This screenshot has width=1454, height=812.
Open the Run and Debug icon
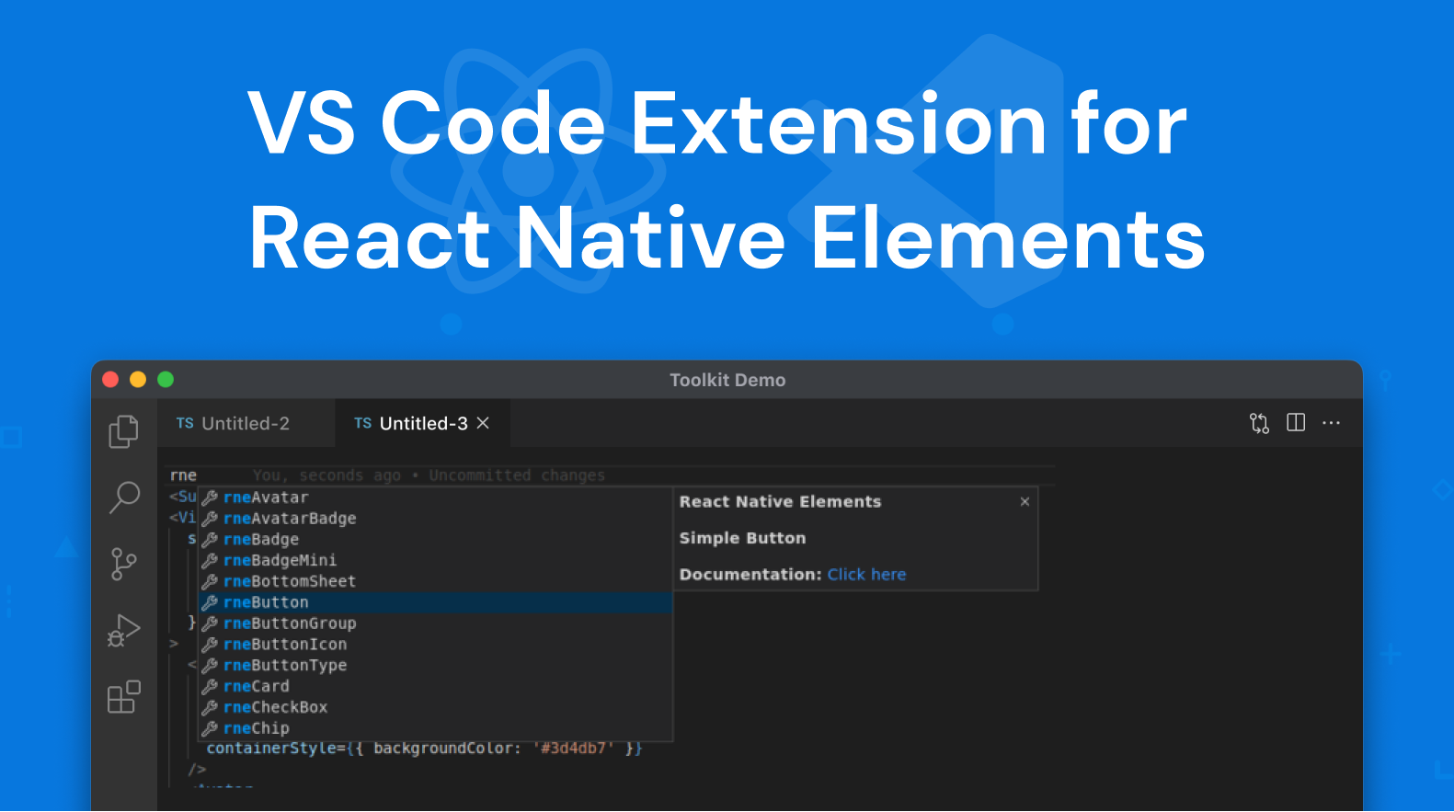(x=123, y=631)
